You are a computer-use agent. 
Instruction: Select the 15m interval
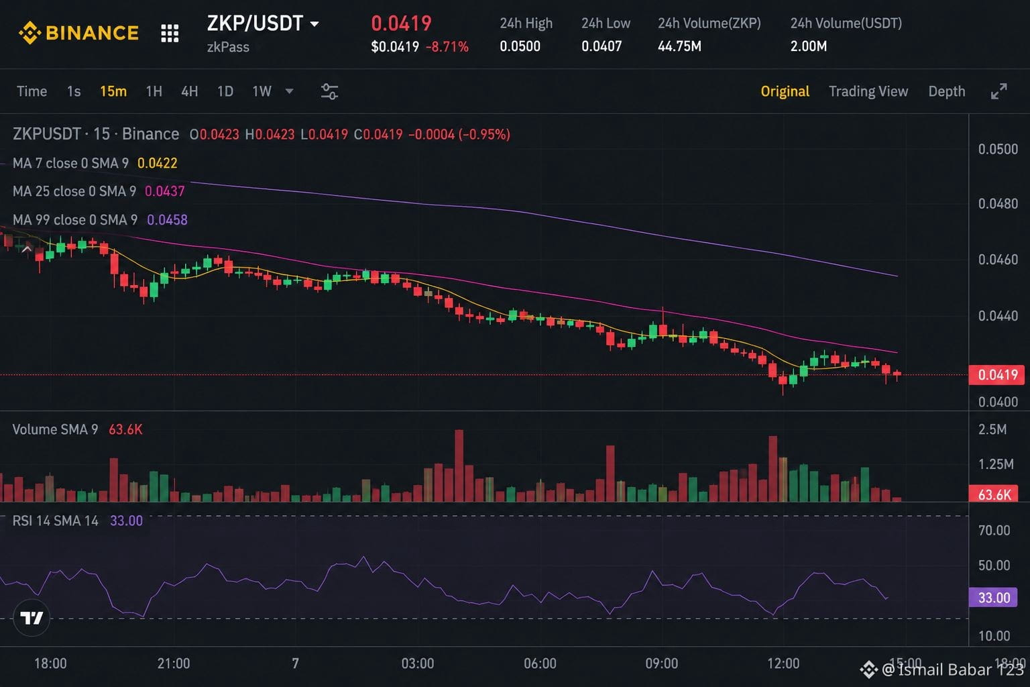pyautogui.click(x=113, y=91)
